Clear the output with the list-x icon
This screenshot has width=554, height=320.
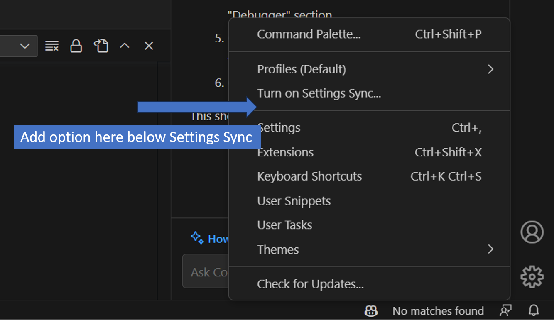click(x=52, y=46)
